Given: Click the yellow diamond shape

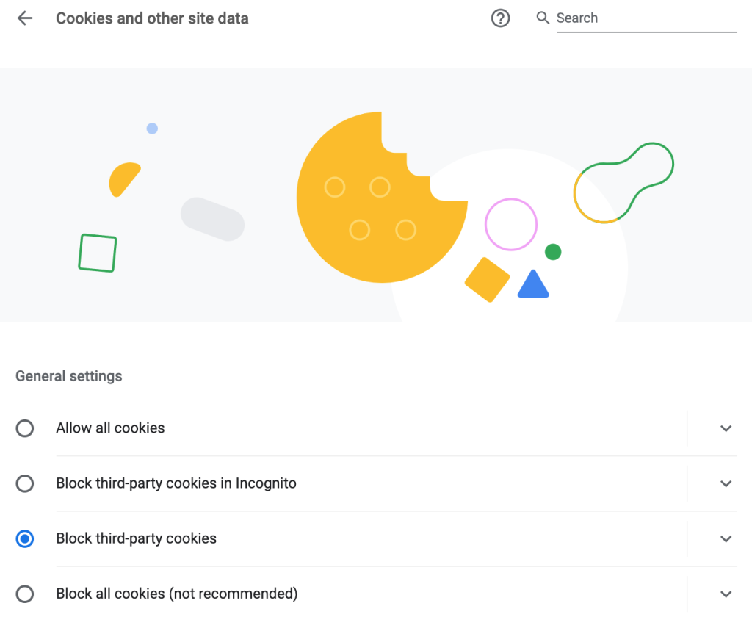Looking at the screenshot, I should (488, 280).
